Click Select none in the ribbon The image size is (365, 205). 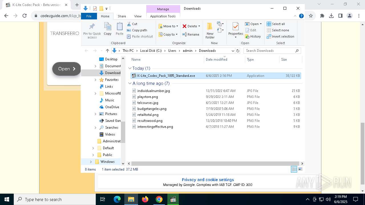click(278, 30)
